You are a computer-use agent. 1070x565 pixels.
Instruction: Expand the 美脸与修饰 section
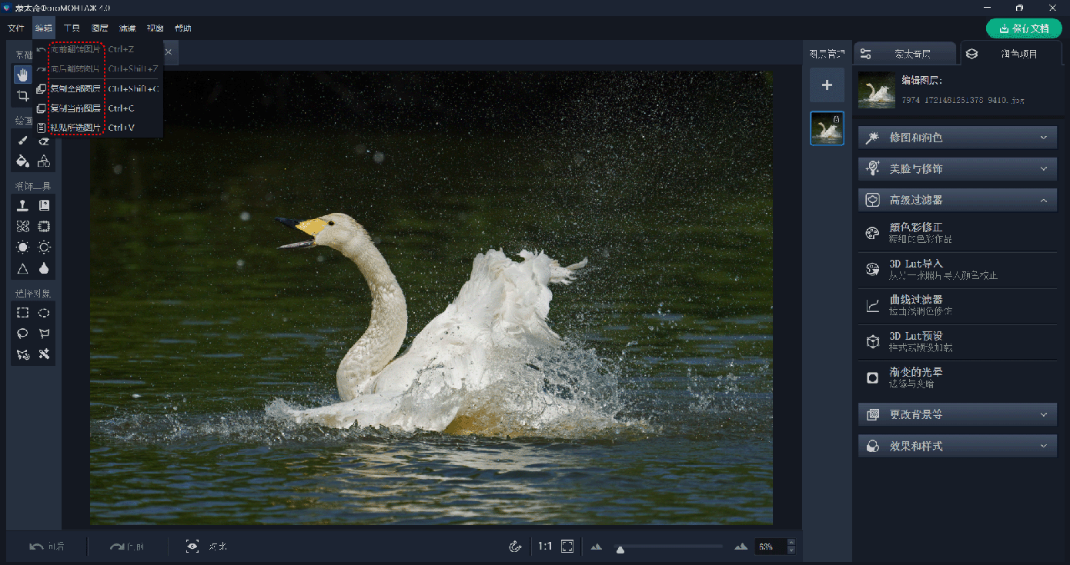point(958,168)
